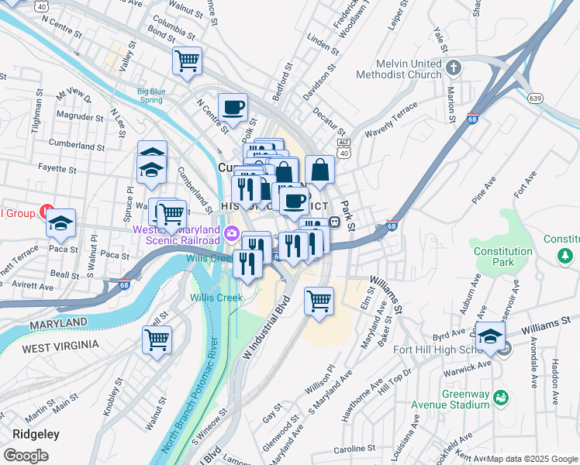The width and height of the screenshot is (580, 465).
Task: Click the shopping cart marker near Cumberland St
Action: click(x=171, y=215)
